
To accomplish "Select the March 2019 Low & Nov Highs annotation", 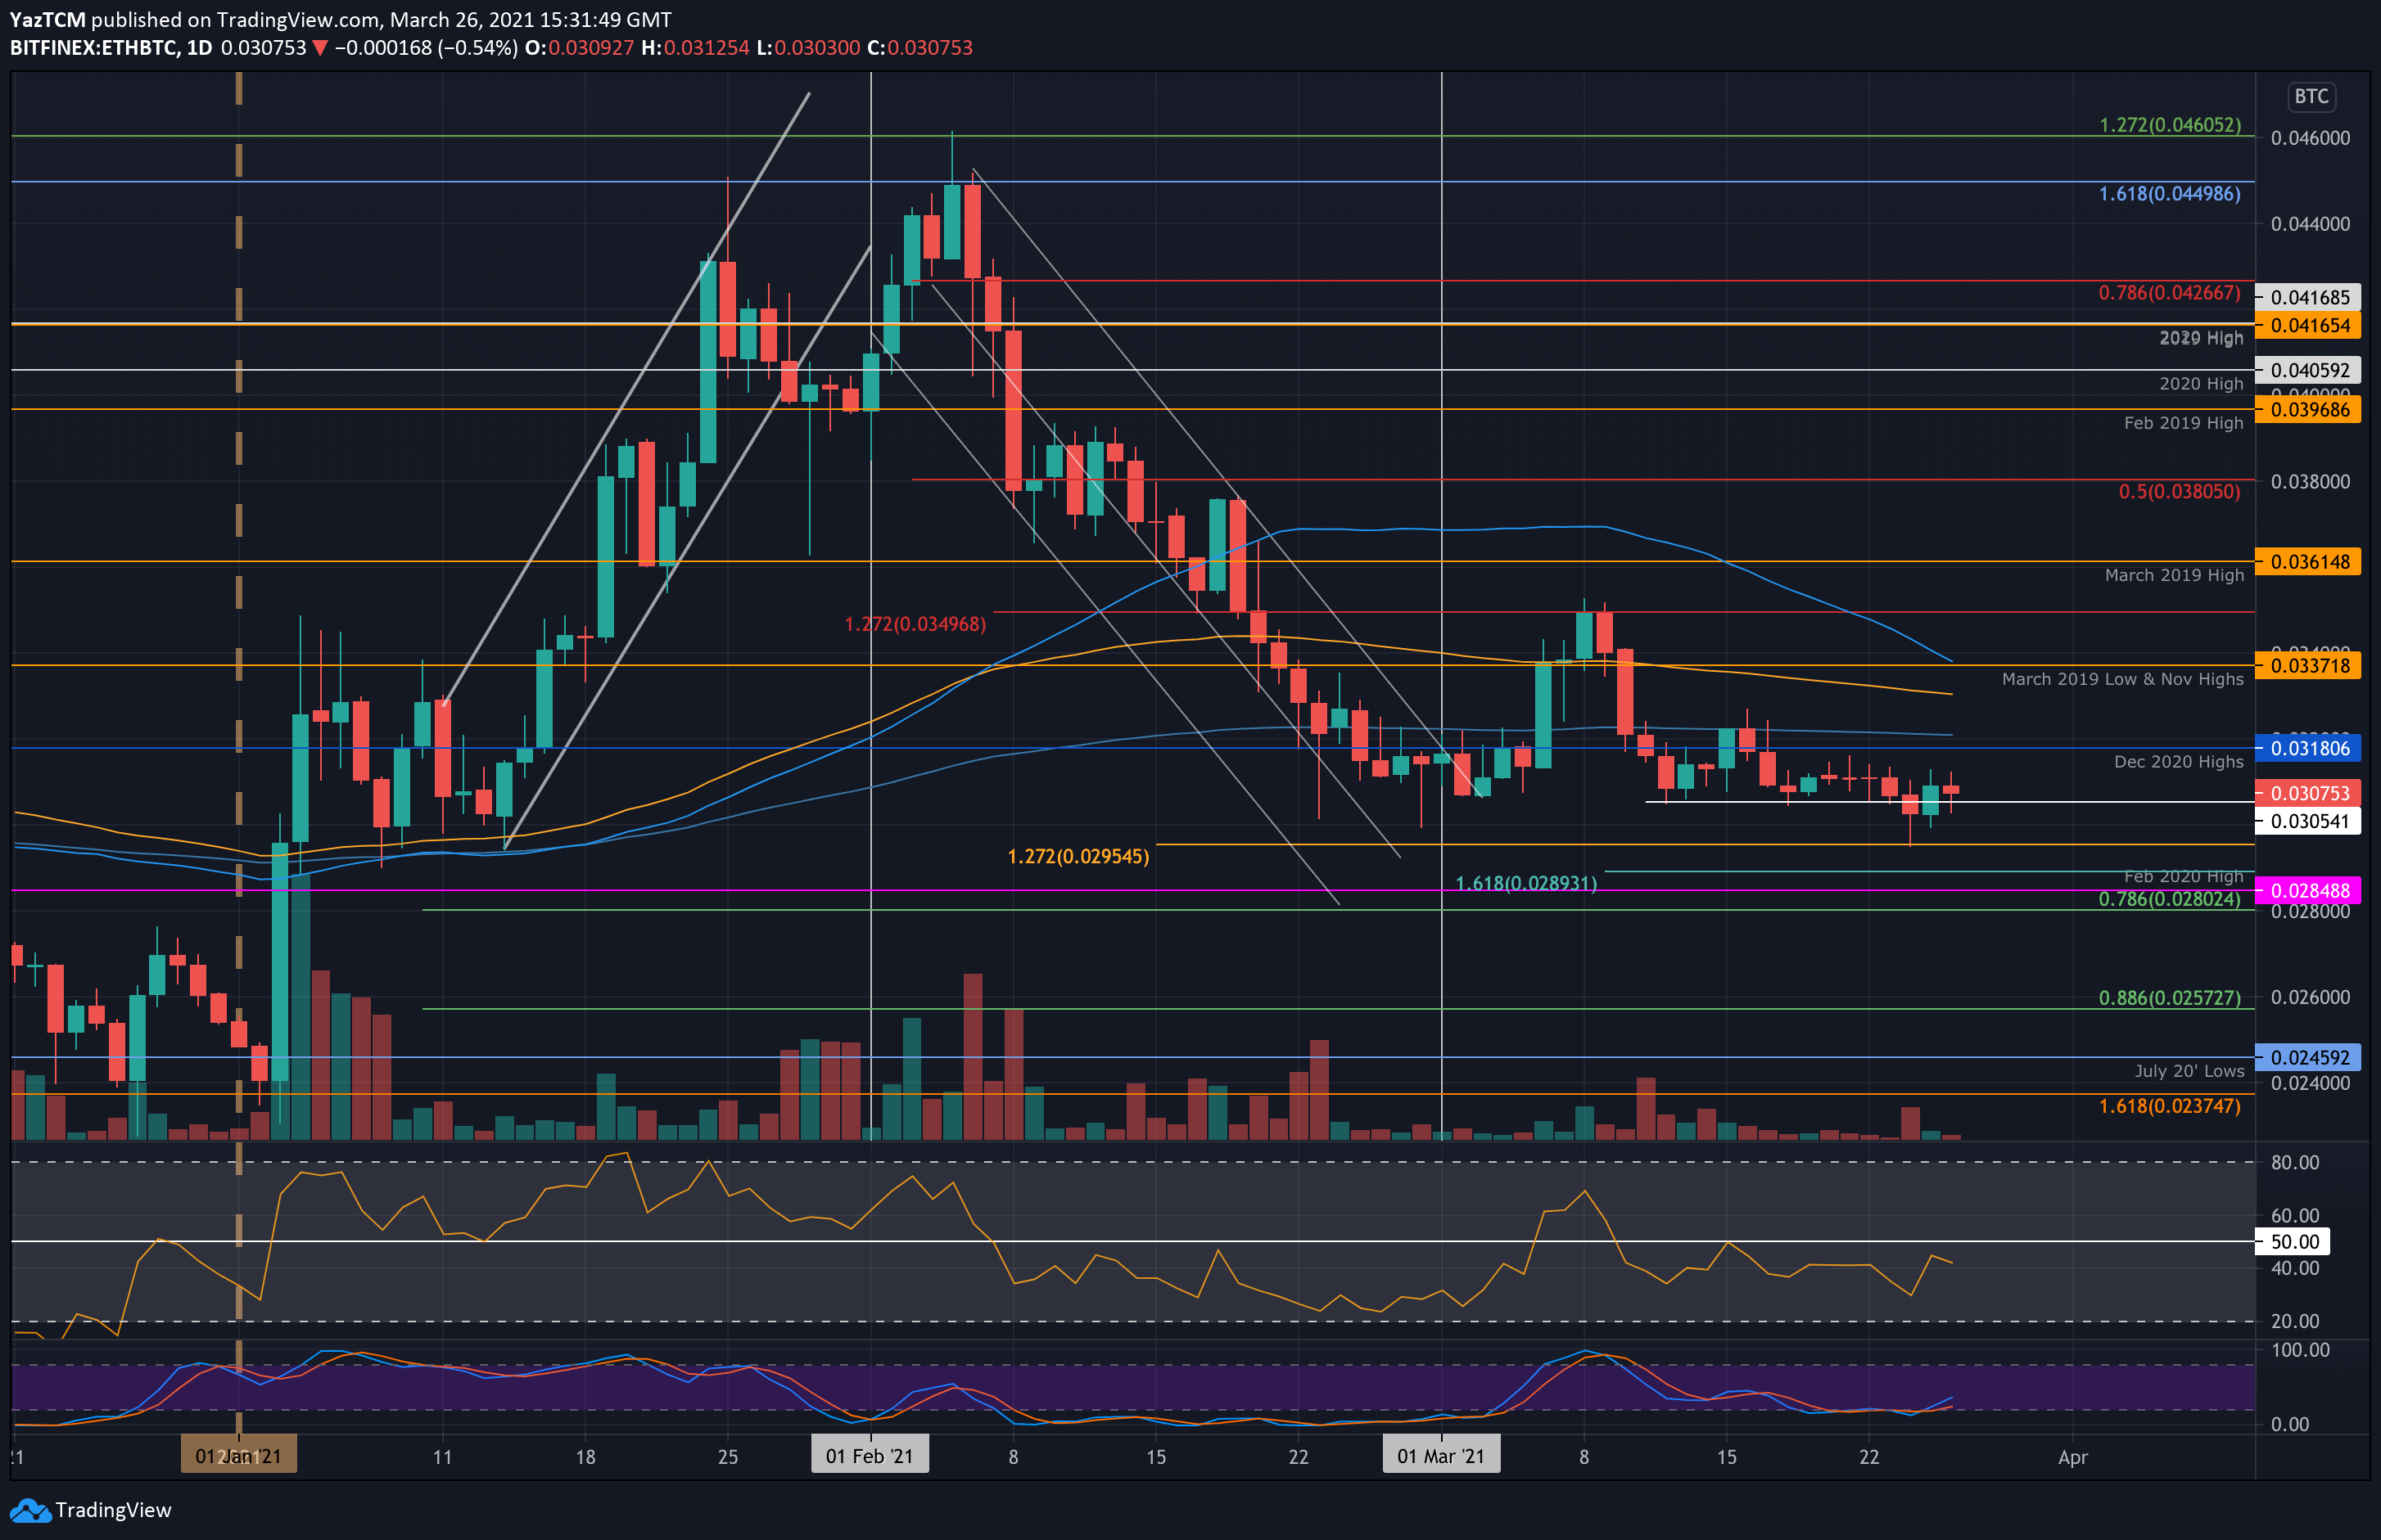I will pos(2122,679).
